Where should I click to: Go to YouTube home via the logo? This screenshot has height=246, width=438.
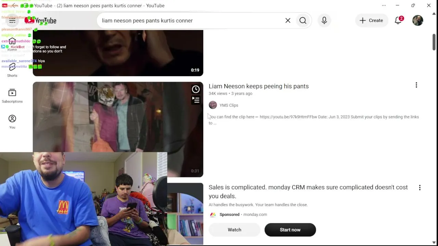[x=40, y=21]
